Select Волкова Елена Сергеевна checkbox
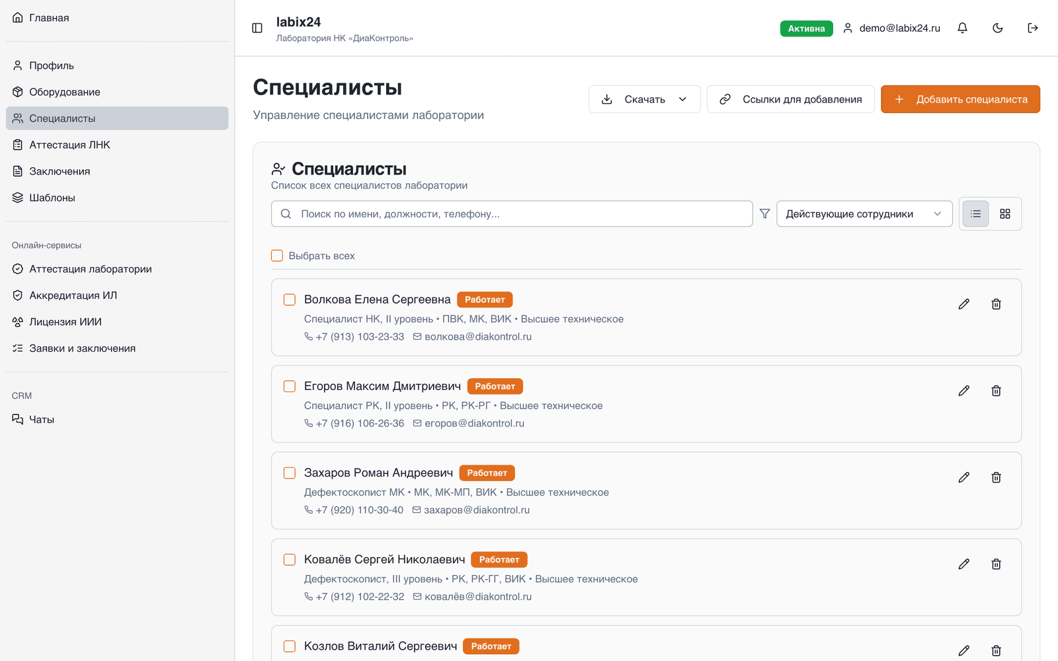 point(290,299)
